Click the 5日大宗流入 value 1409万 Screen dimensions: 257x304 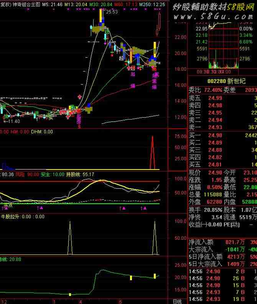236,264
